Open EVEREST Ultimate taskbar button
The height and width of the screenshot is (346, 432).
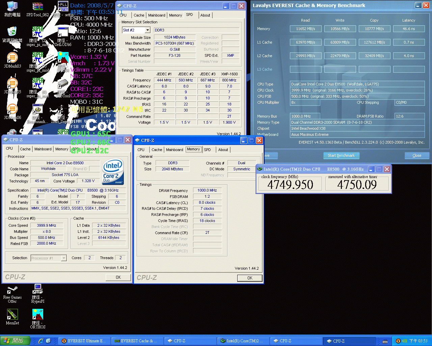tap(84, 341)
